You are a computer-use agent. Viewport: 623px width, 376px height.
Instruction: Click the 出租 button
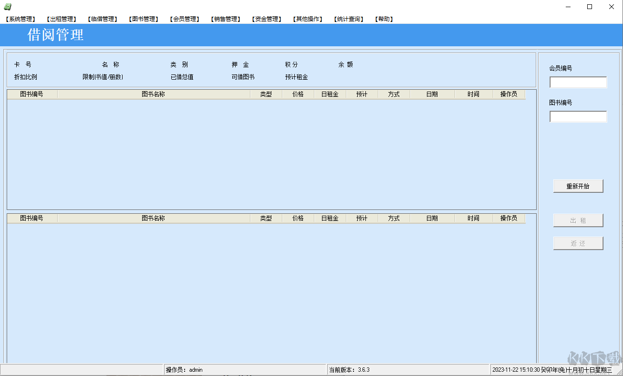tap(578, 220)
